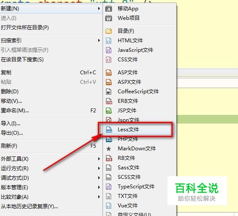Click the HTML文件 file icon
The height and width of the screenshot is (216, 238).
[x=109, y=41]
